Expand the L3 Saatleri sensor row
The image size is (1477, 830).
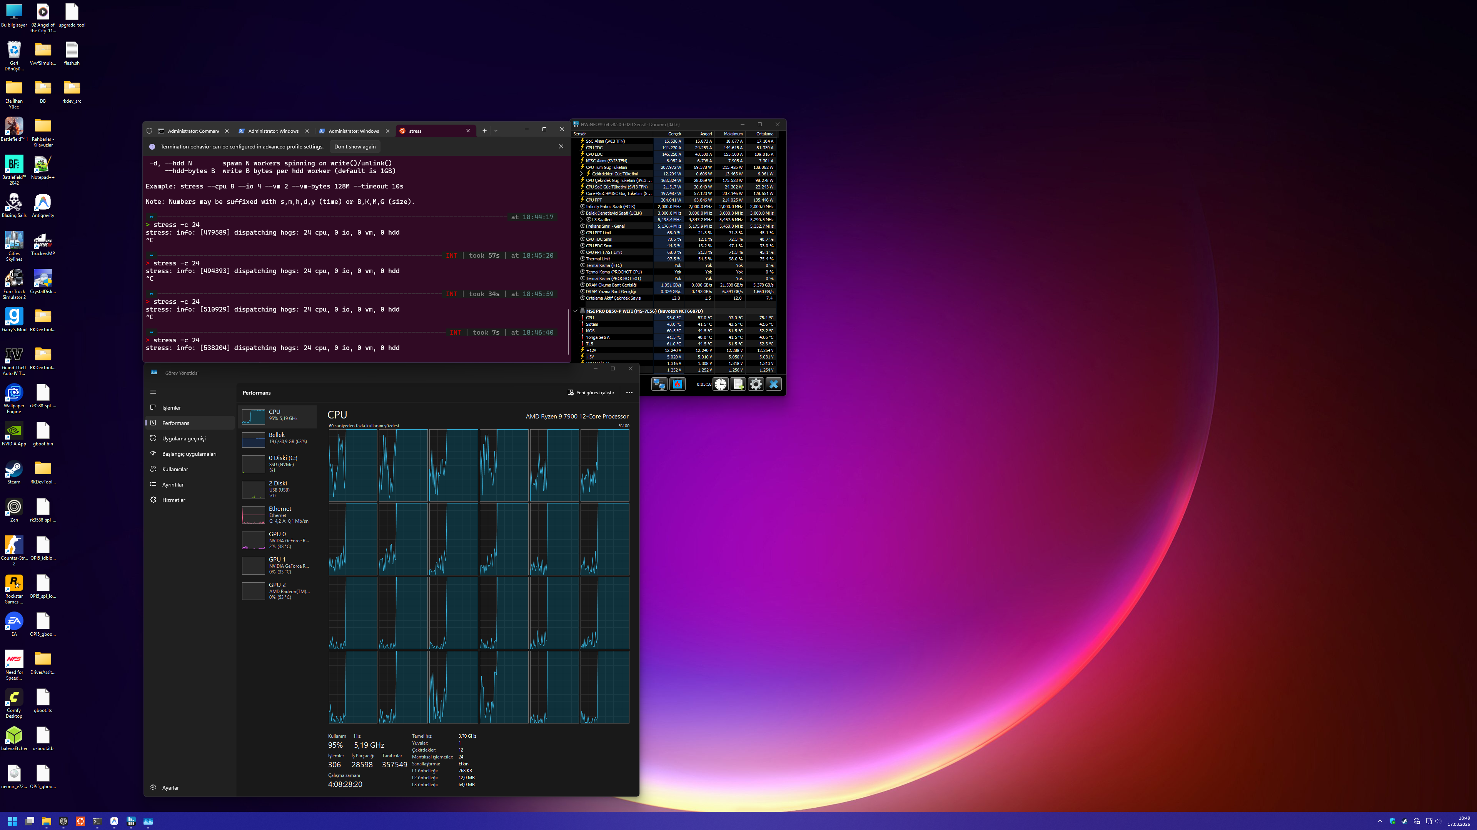coord(581,220)
